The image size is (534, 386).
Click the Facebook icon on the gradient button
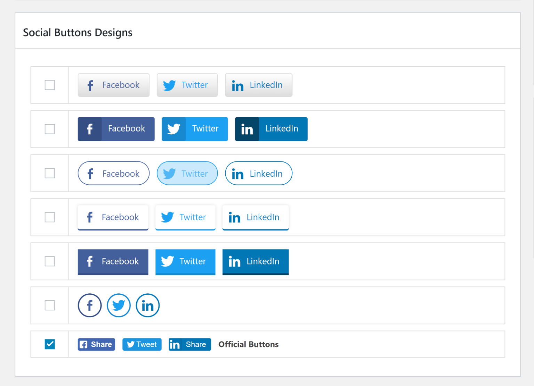(90, 85)
